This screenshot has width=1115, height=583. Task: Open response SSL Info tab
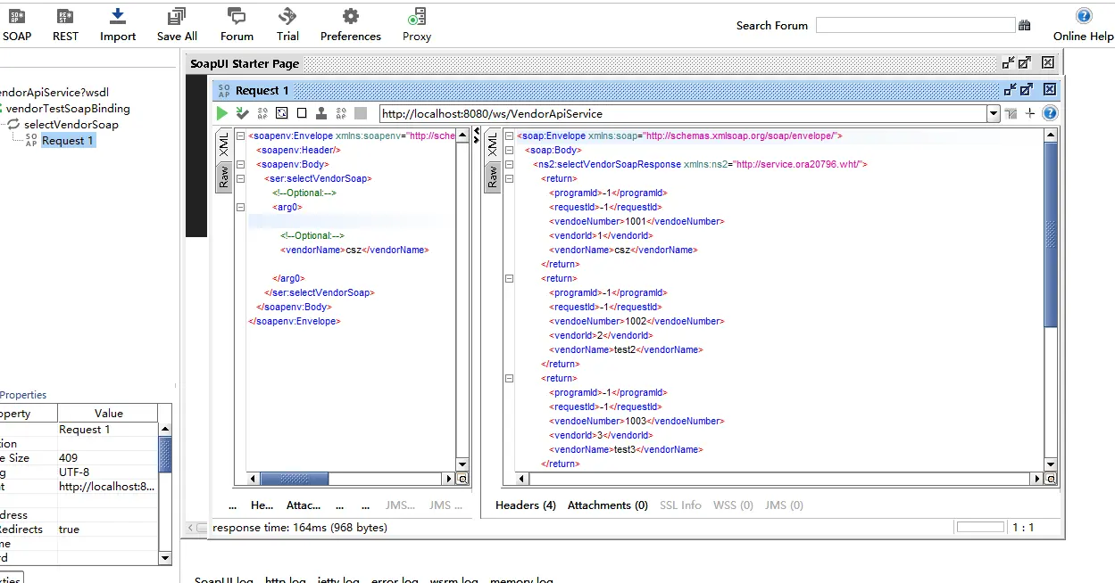pyautogui.click(x=680, y=505)
